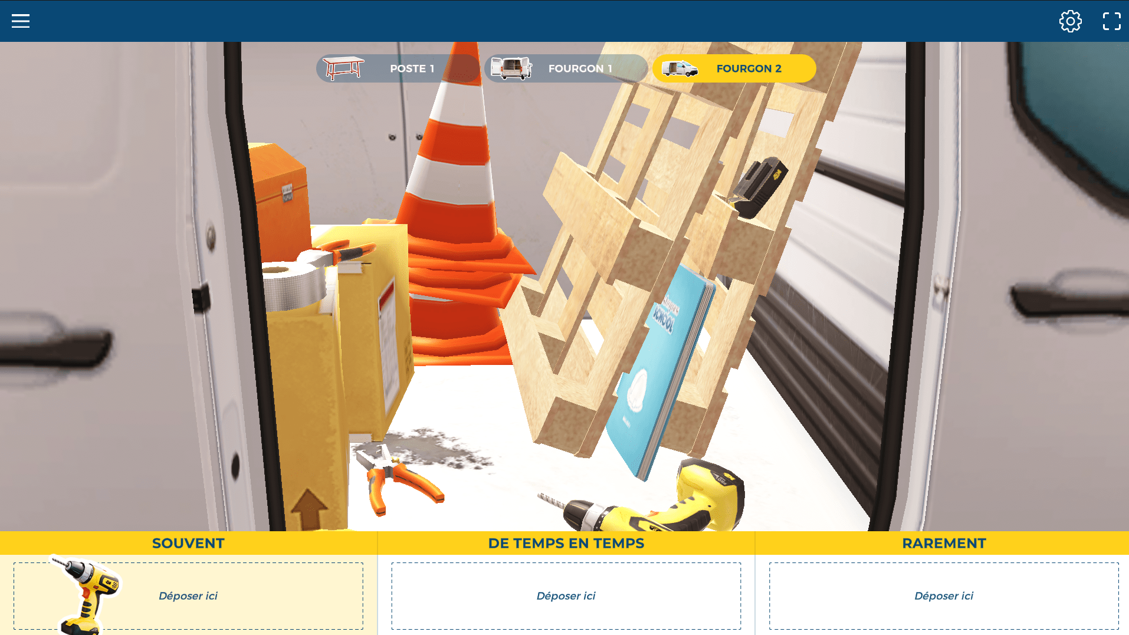Toggle fullscreen mode
Image resolution: width=1129 pixels, height=635 pixels.
tap(1111, 21)
